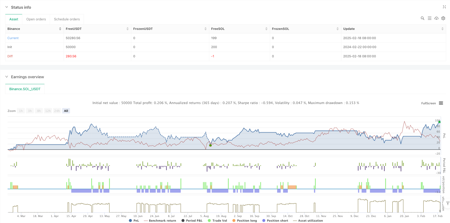
Task: Set chart zoom to 24h
Action: click(57, 111)
